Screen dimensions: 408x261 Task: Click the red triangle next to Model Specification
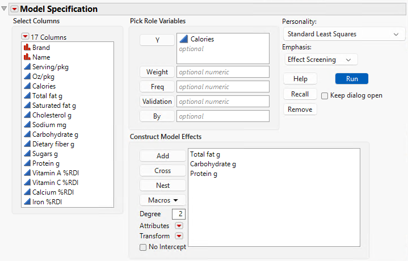point(14,9)
